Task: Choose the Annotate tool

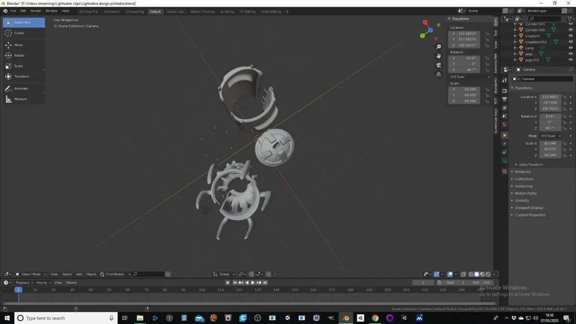Action: 24,88
